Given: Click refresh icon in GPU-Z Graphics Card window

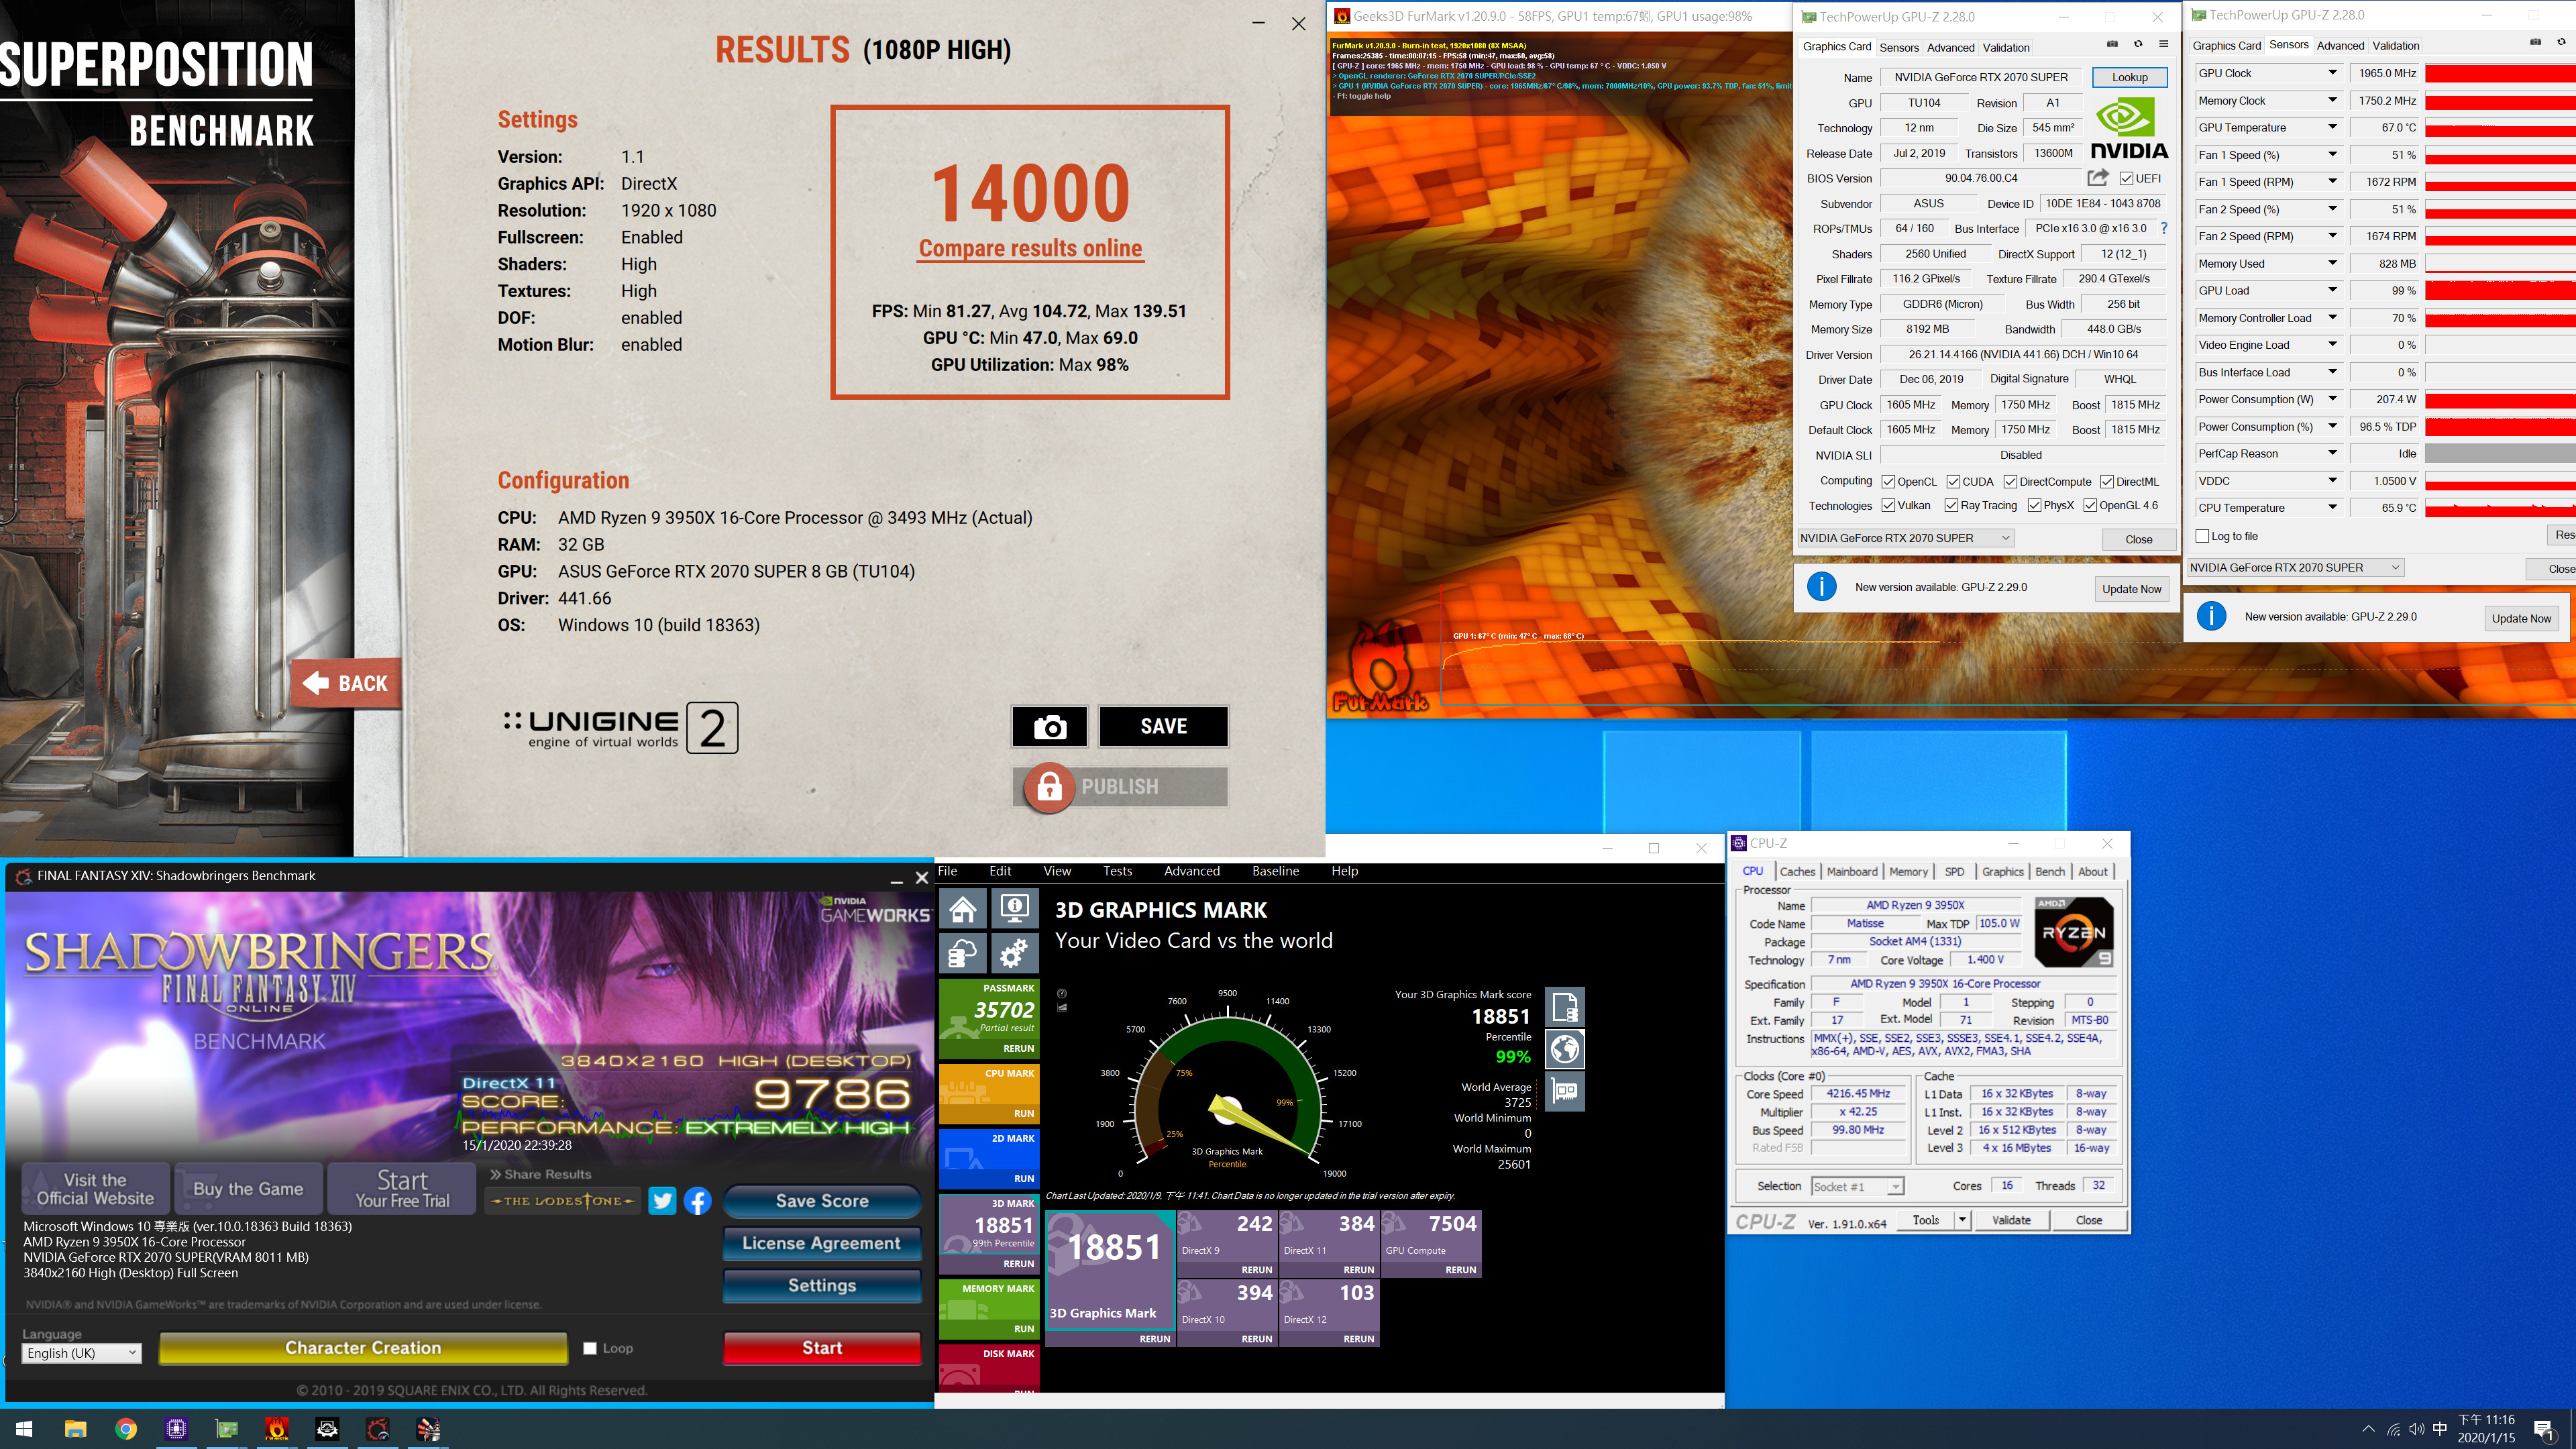Looking at the screenshot, I should click(x=2138, y=44).
